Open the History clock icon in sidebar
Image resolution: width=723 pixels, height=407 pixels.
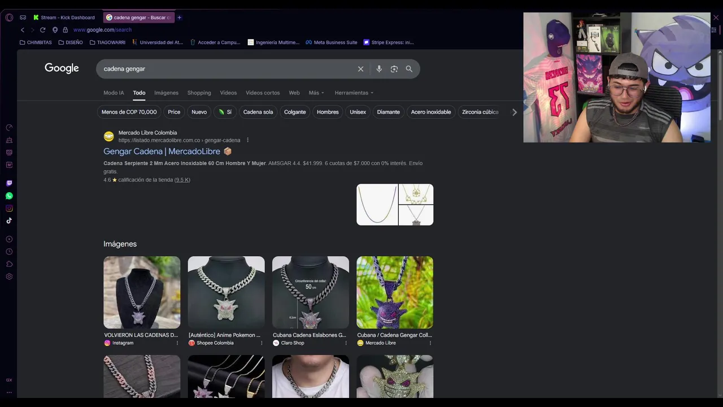[x=9, y=252]
